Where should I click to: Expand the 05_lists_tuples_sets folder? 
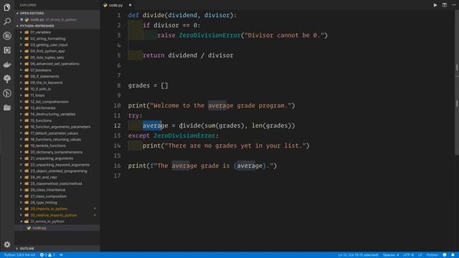pyautogui.click(x=47, y=57)
